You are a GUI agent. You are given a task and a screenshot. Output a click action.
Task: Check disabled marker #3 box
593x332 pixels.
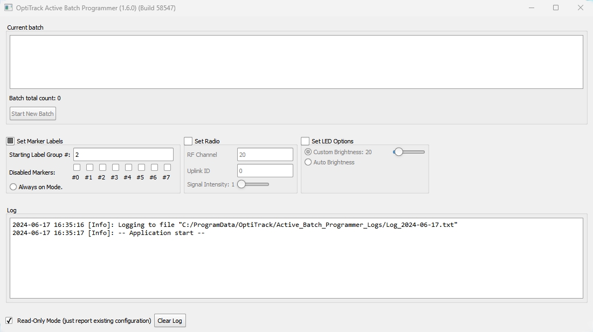point(115,168)
